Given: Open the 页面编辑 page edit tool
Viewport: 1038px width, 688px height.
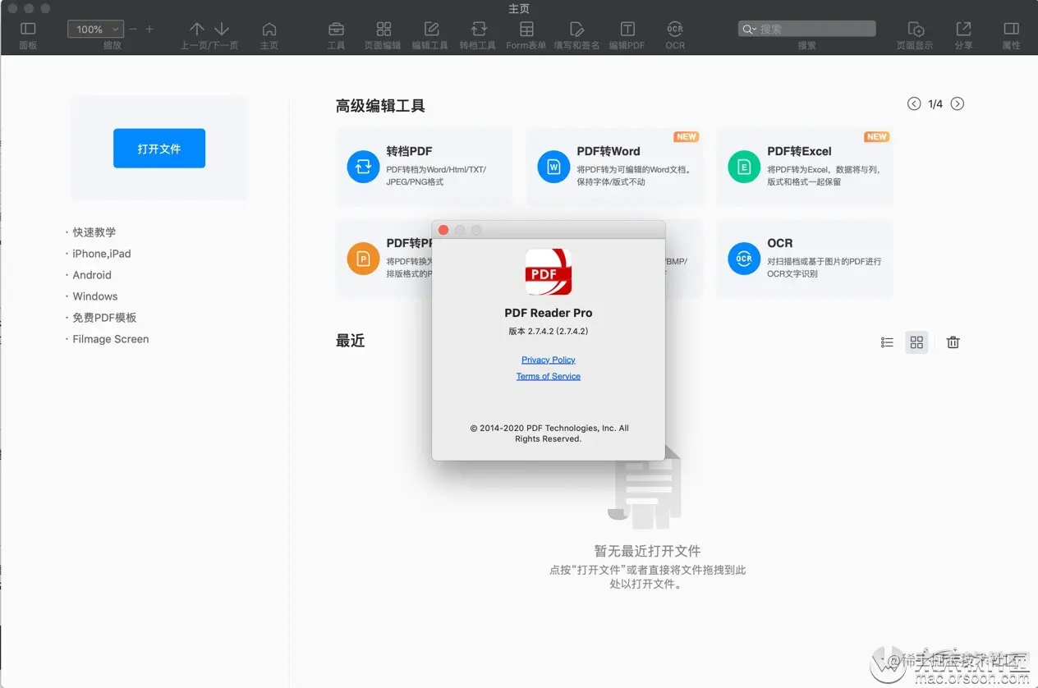Looking at the screenshot, I should click(384, 29).
